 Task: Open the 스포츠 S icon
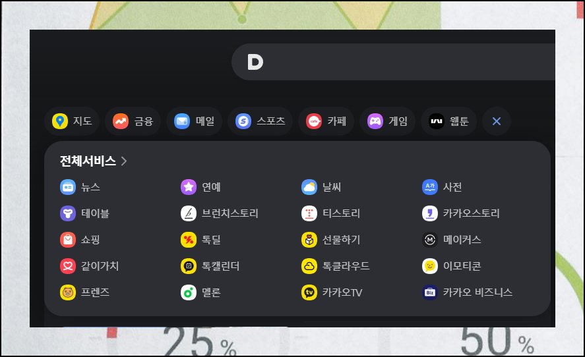coord(243,121)
